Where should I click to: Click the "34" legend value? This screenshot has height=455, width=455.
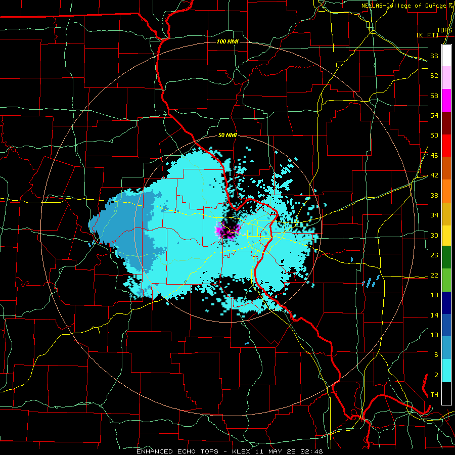(434, 215)
